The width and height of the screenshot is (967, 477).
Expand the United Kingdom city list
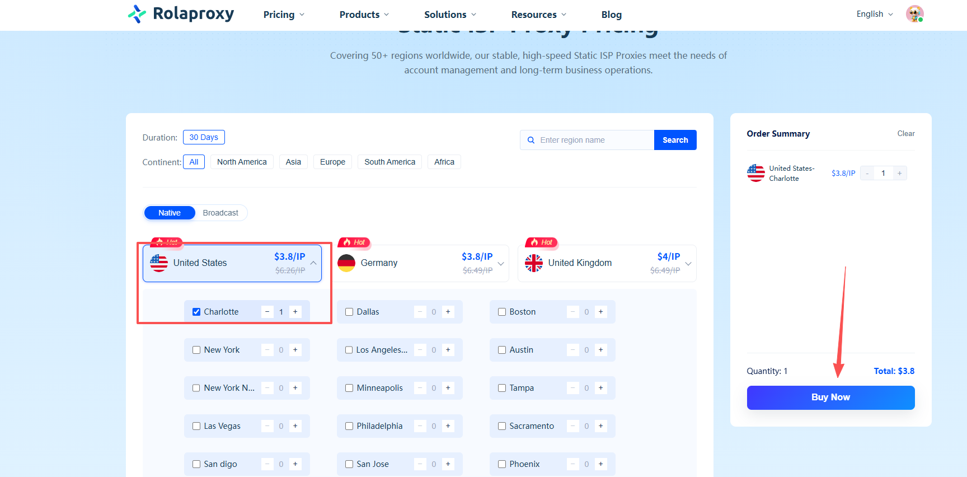[688, 263]
